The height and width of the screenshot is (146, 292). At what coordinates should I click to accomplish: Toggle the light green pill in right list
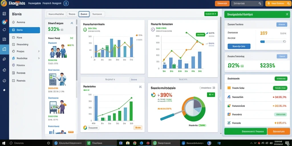(x=280, y=115)
